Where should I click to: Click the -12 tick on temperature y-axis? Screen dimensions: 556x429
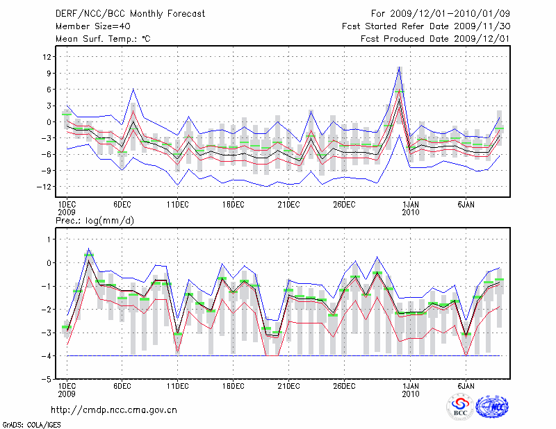click(x=45, y=187)
